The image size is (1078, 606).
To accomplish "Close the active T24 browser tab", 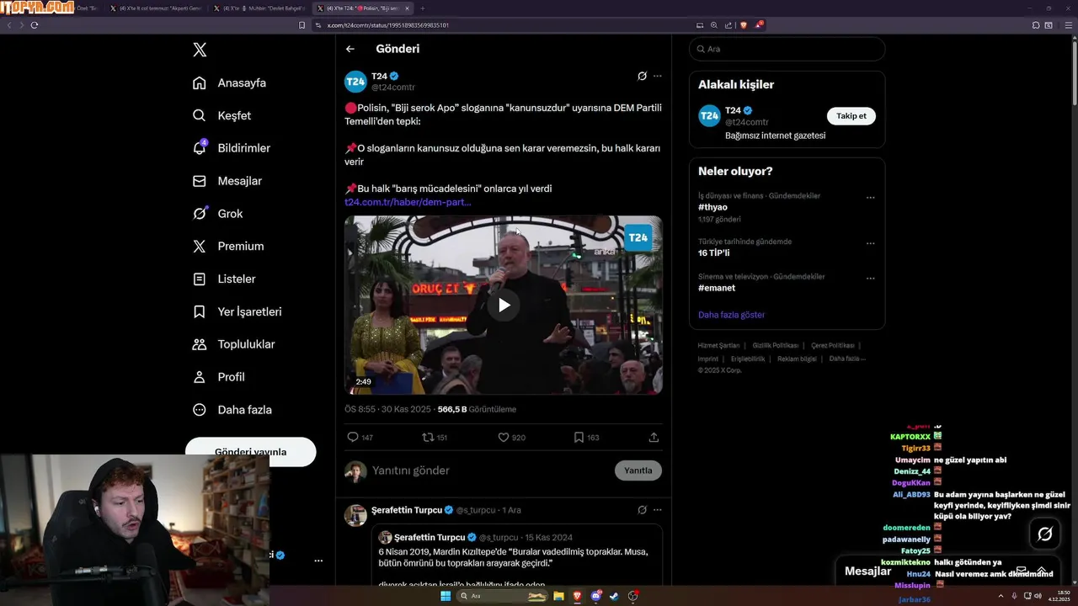I will pyautogui.click(x=408, y=8).
